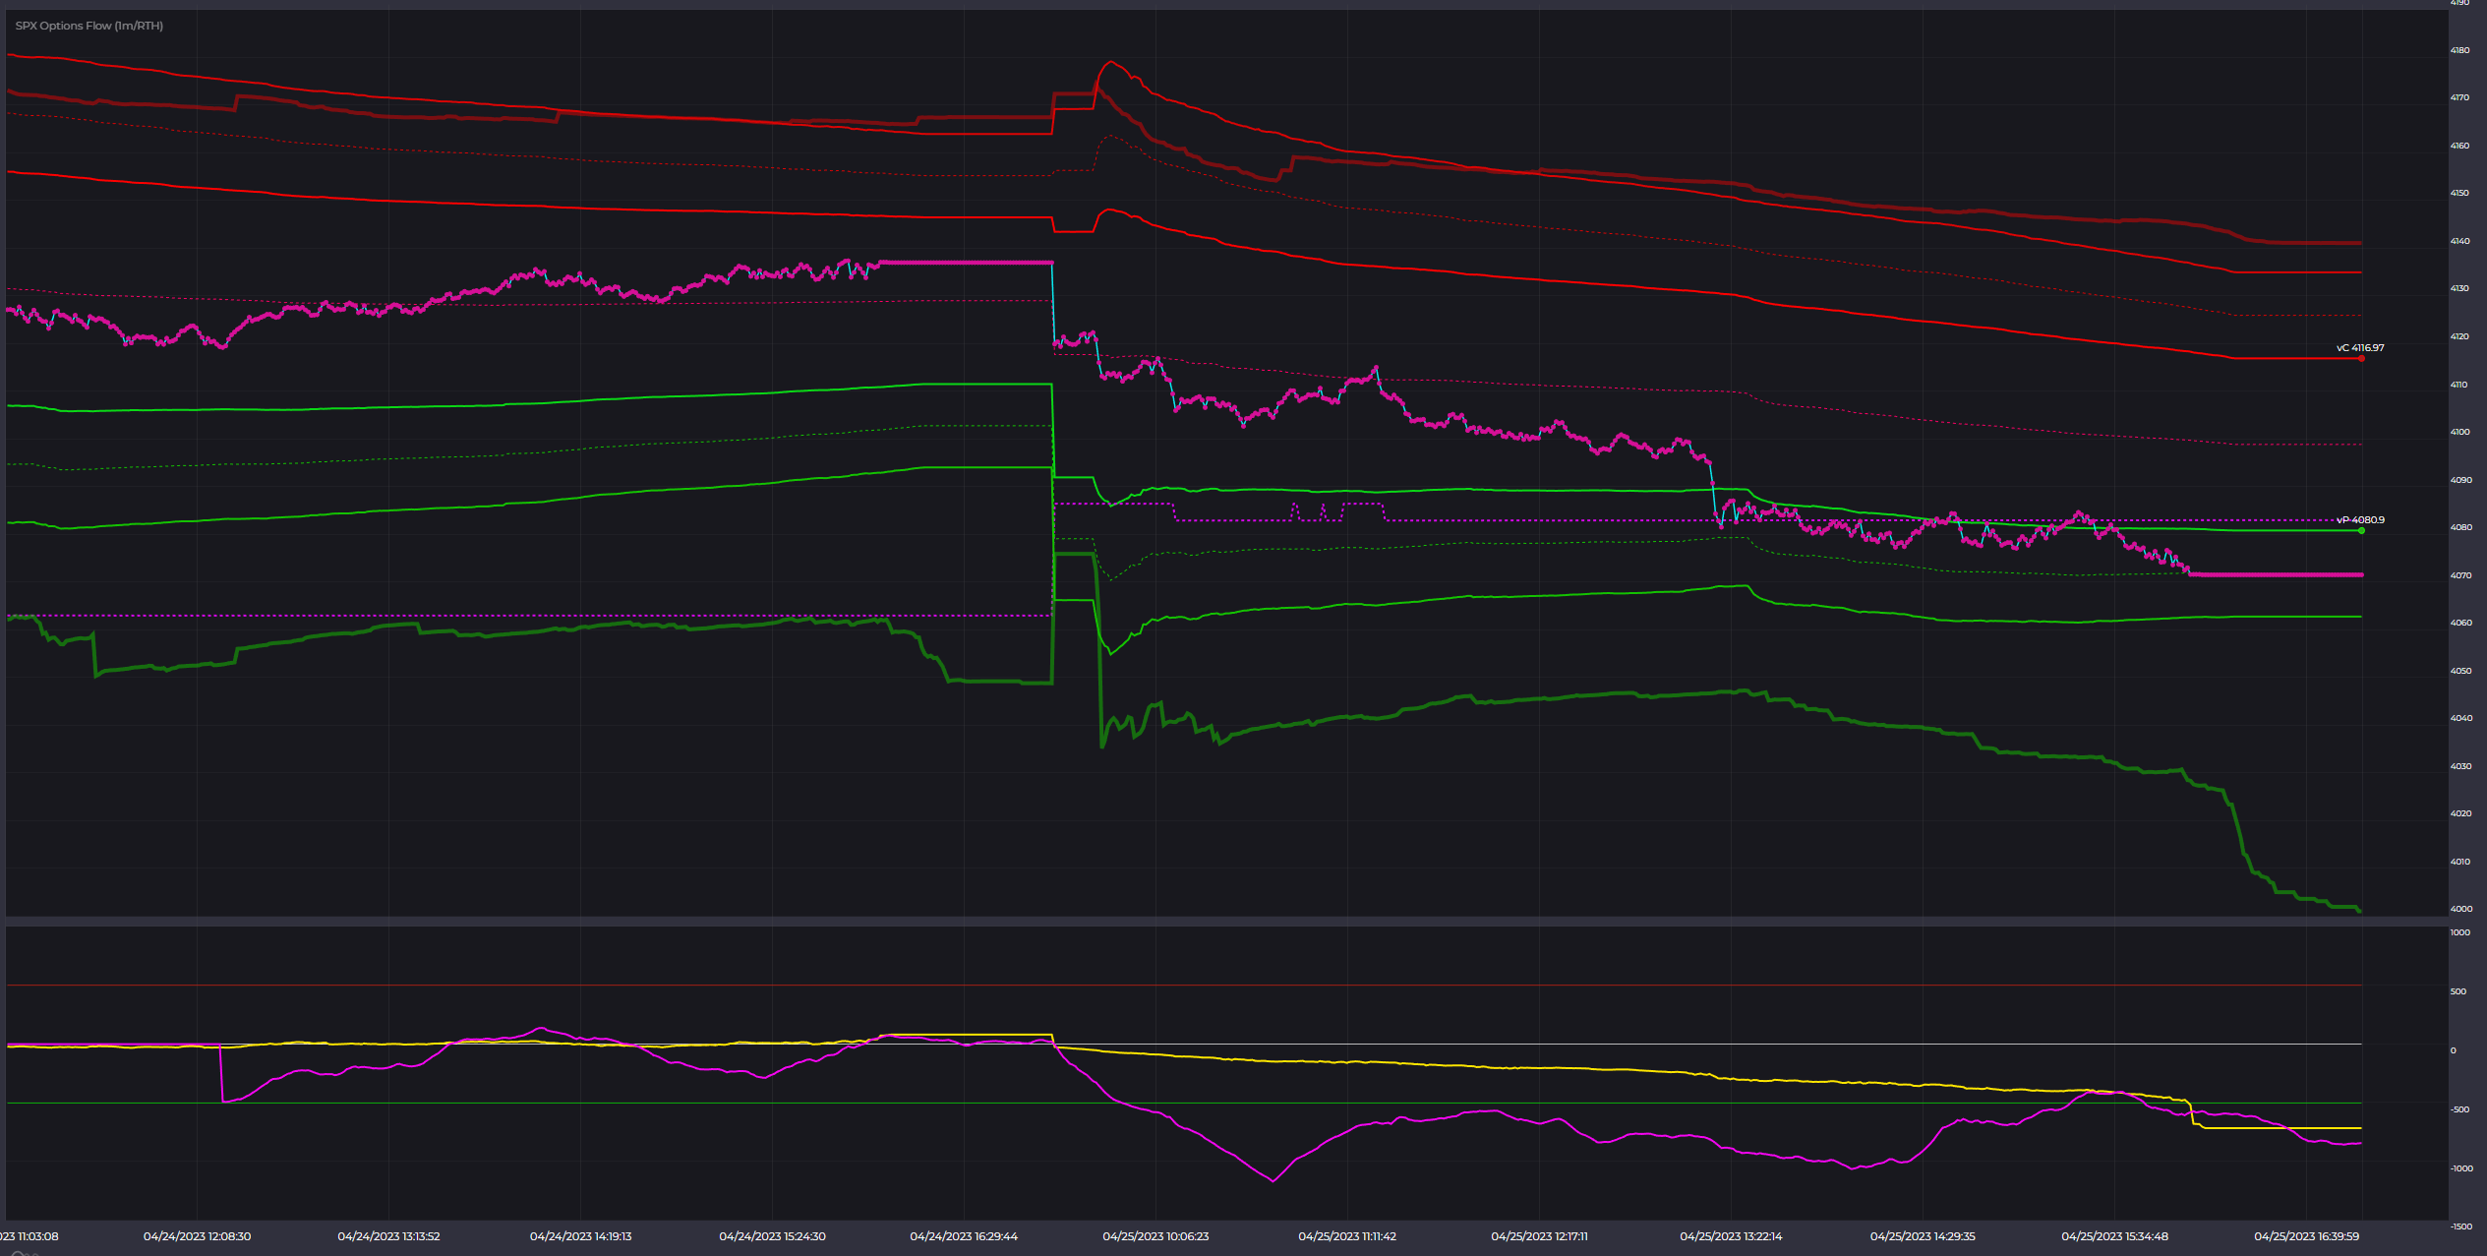2487x1256 pixels.
Task: Click the -1000 label on the lower panel axis
Action: [2461, 1168]
